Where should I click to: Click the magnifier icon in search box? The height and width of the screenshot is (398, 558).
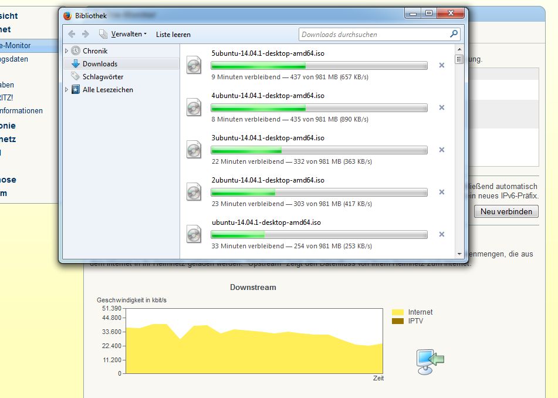(x=454, y=34)
